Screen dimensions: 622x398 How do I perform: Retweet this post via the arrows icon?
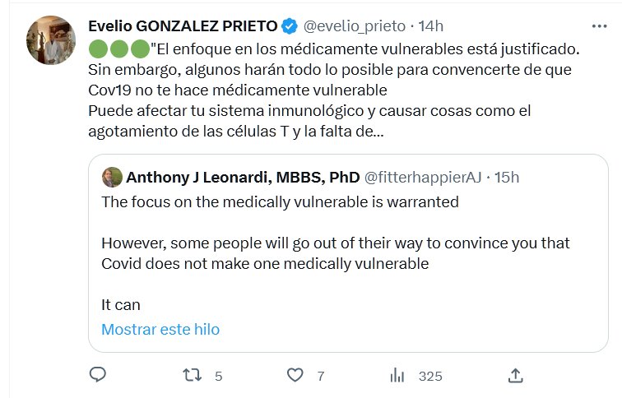click(191, 375)
